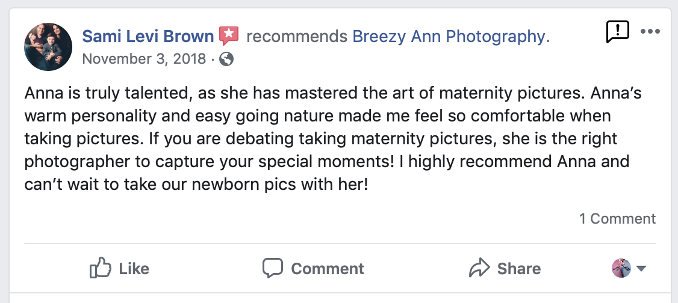Screen dimensions: 678x303
Task: View the 1 Comment link
Action: (617, 219)
